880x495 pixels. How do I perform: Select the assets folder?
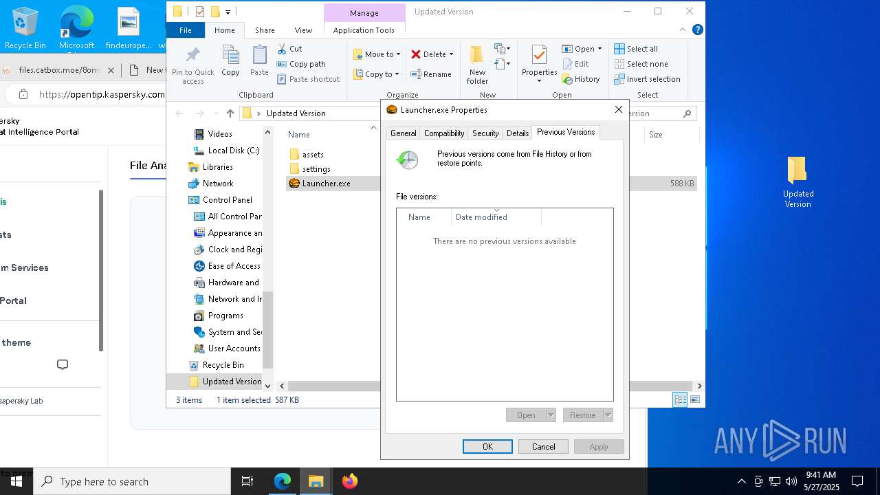[313, 154]
